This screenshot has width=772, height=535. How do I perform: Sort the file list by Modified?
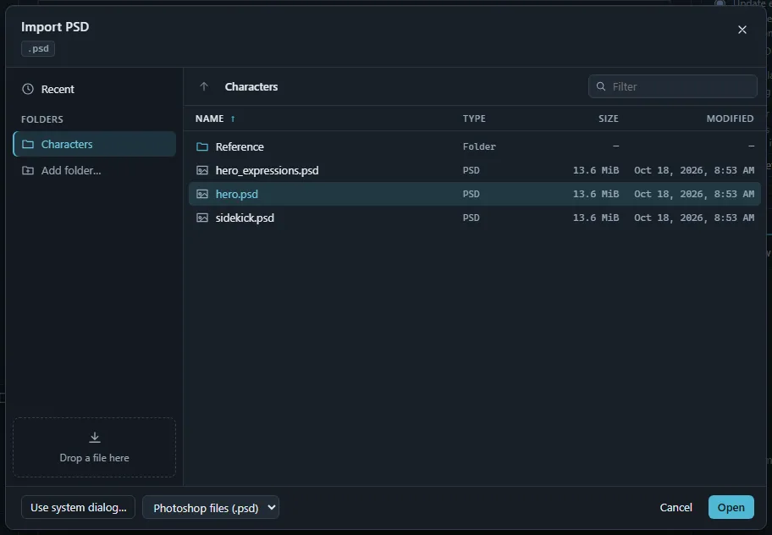click(730, 119)
